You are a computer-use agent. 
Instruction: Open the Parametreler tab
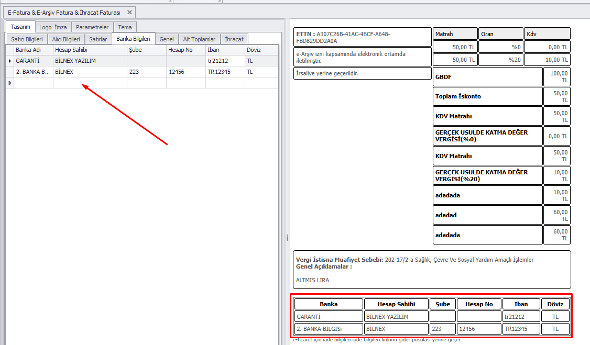click(x=92, y=27)
